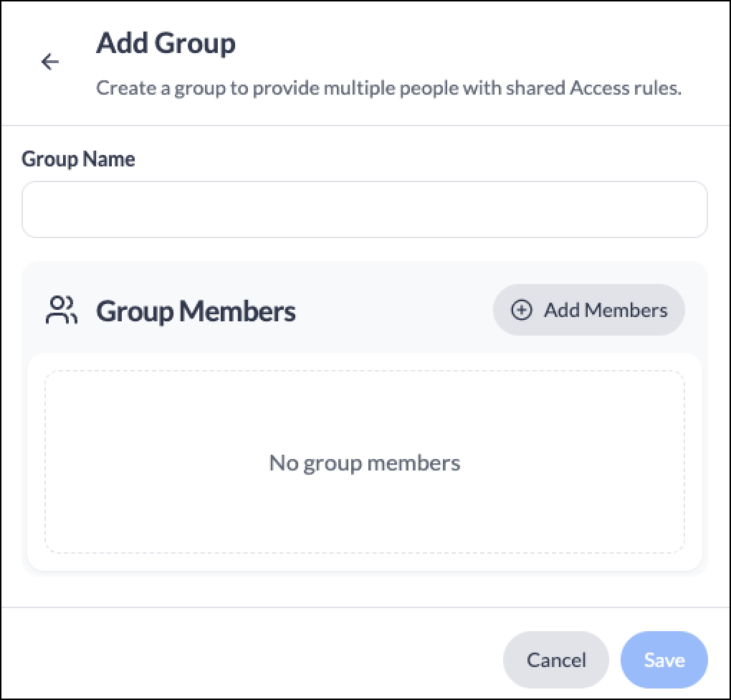This screenshot has height=700, width=731.
Task: Focus the Group Name text field
Action: coord(365,209)
